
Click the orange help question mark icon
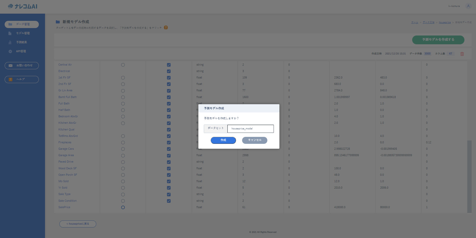click(166, 28)
